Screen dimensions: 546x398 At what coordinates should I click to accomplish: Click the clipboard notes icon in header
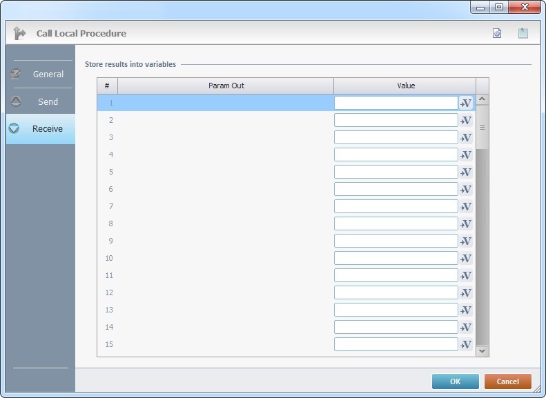click(x=523, y=33)
